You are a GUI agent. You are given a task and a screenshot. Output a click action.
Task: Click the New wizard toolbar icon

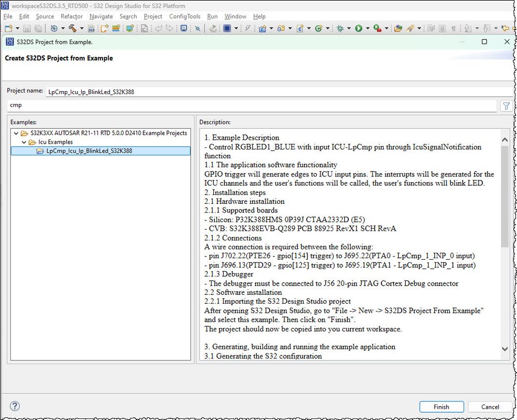(x=9, y=28)
